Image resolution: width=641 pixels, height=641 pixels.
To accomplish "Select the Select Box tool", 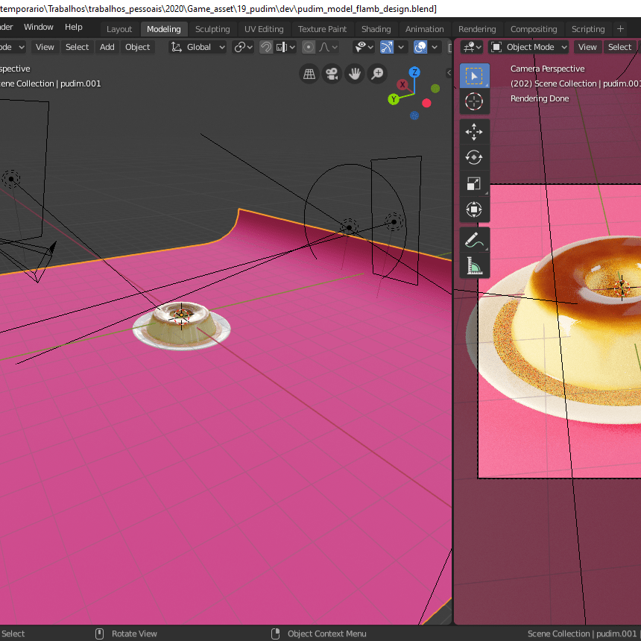I will point(474,76).
